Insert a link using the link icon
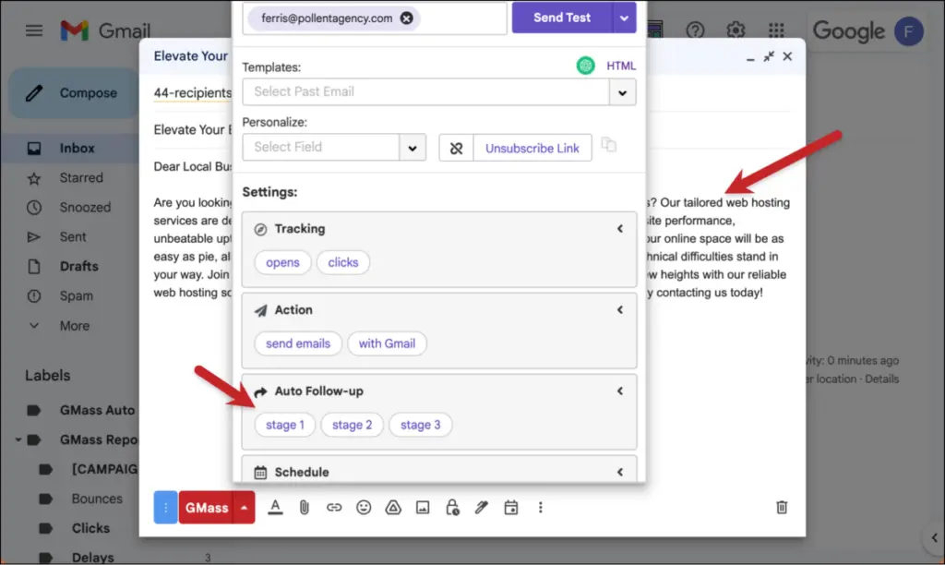This screenshot has height=565, width=945. click(334, 507)
